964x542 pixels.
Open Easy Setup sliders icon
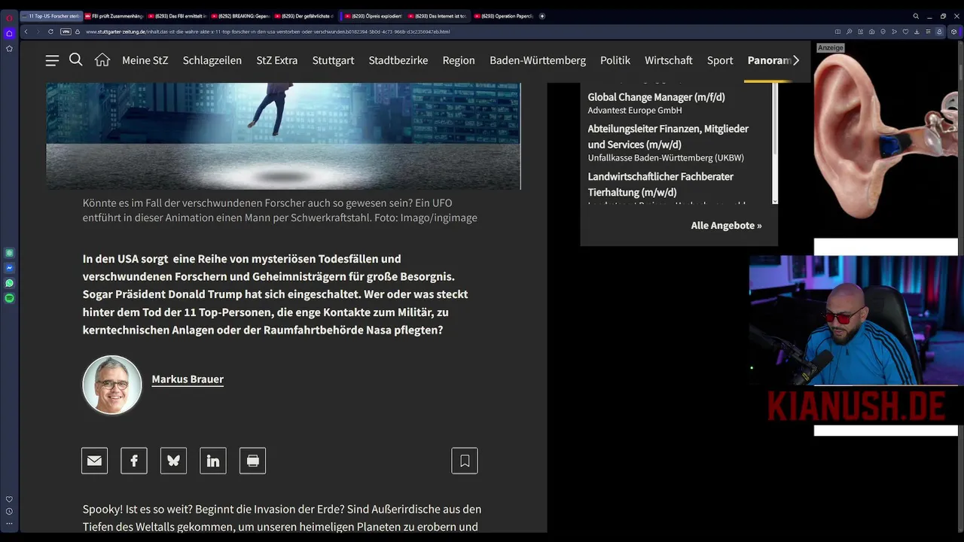coord(928,32)
